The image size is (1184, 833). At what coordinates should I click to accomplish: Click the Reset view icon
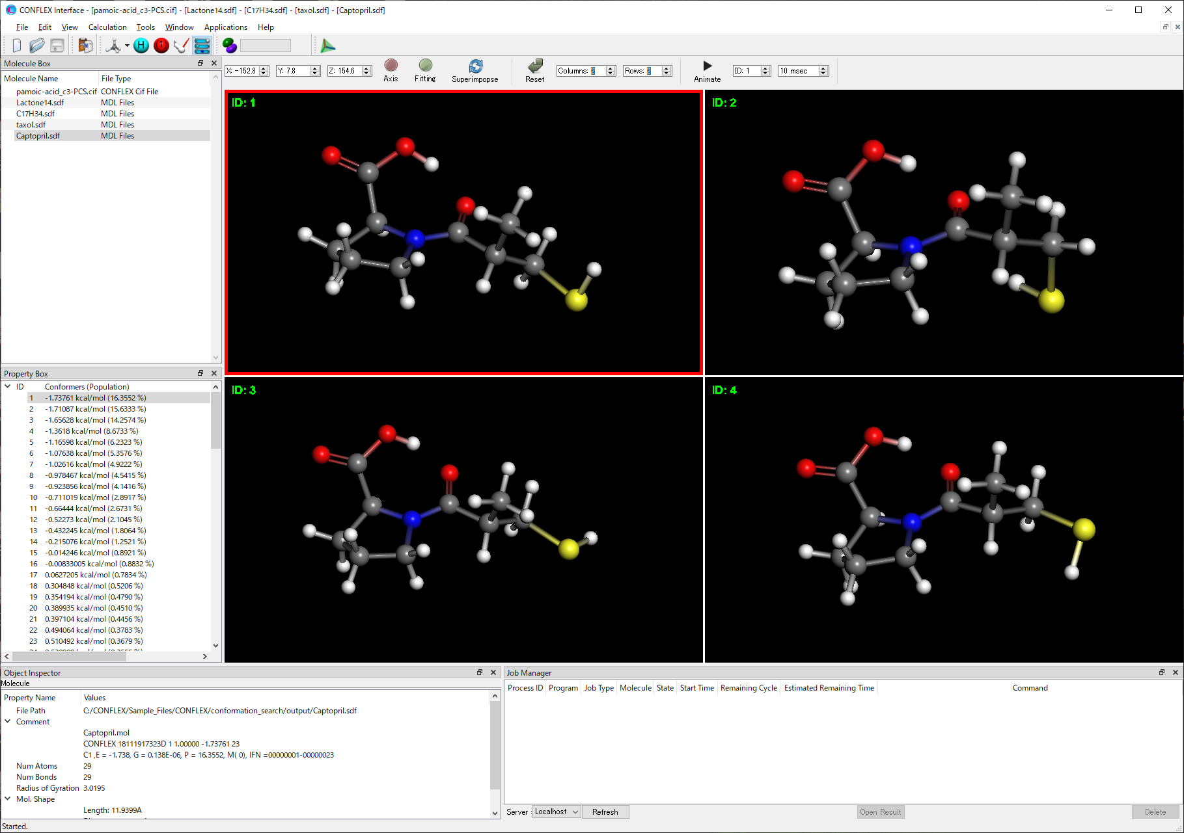[x=534, y=66]
